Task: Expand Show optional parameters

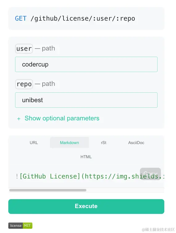Action: (62, 118)
